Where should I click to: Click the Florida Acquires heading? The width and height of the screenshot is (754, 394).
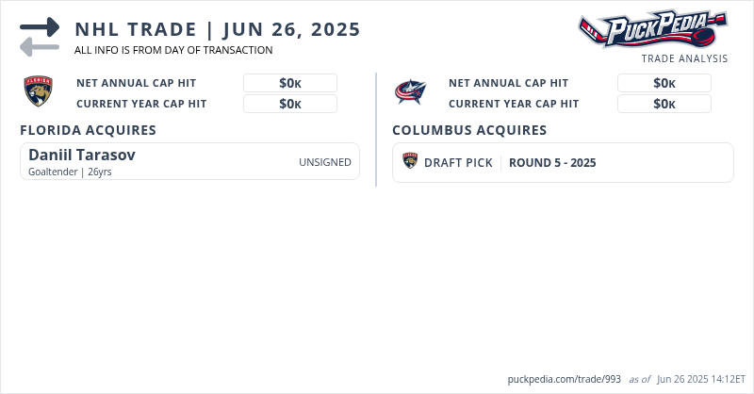pyautogui.click(x=88, y=130)
